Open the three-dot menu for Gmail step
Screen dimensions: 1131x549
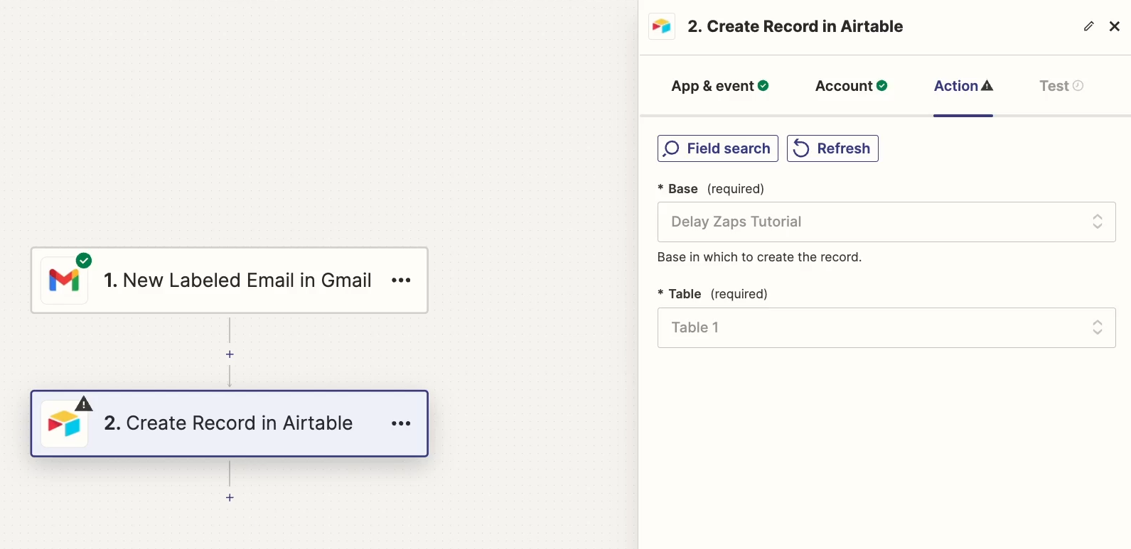[x=401, y=281]
